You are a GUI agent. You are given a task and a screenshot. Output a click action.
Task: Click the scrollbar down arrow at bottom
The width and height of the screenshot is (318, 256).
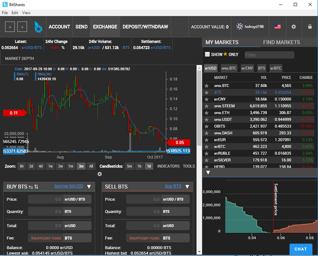(199, 252)
